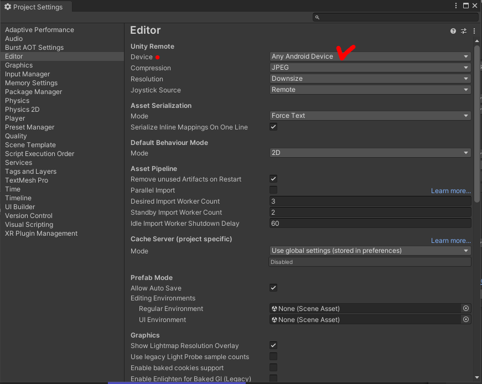Open UI Builder settings

20,207
